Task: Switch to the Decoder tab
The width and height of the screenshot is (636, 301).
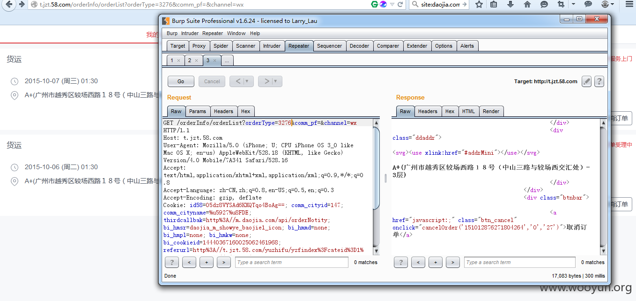Action: (x=359, y=46)
